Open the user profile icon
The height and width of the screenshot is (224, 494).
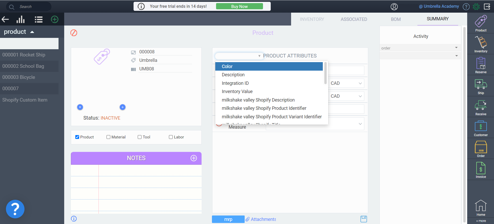[394, 7]
